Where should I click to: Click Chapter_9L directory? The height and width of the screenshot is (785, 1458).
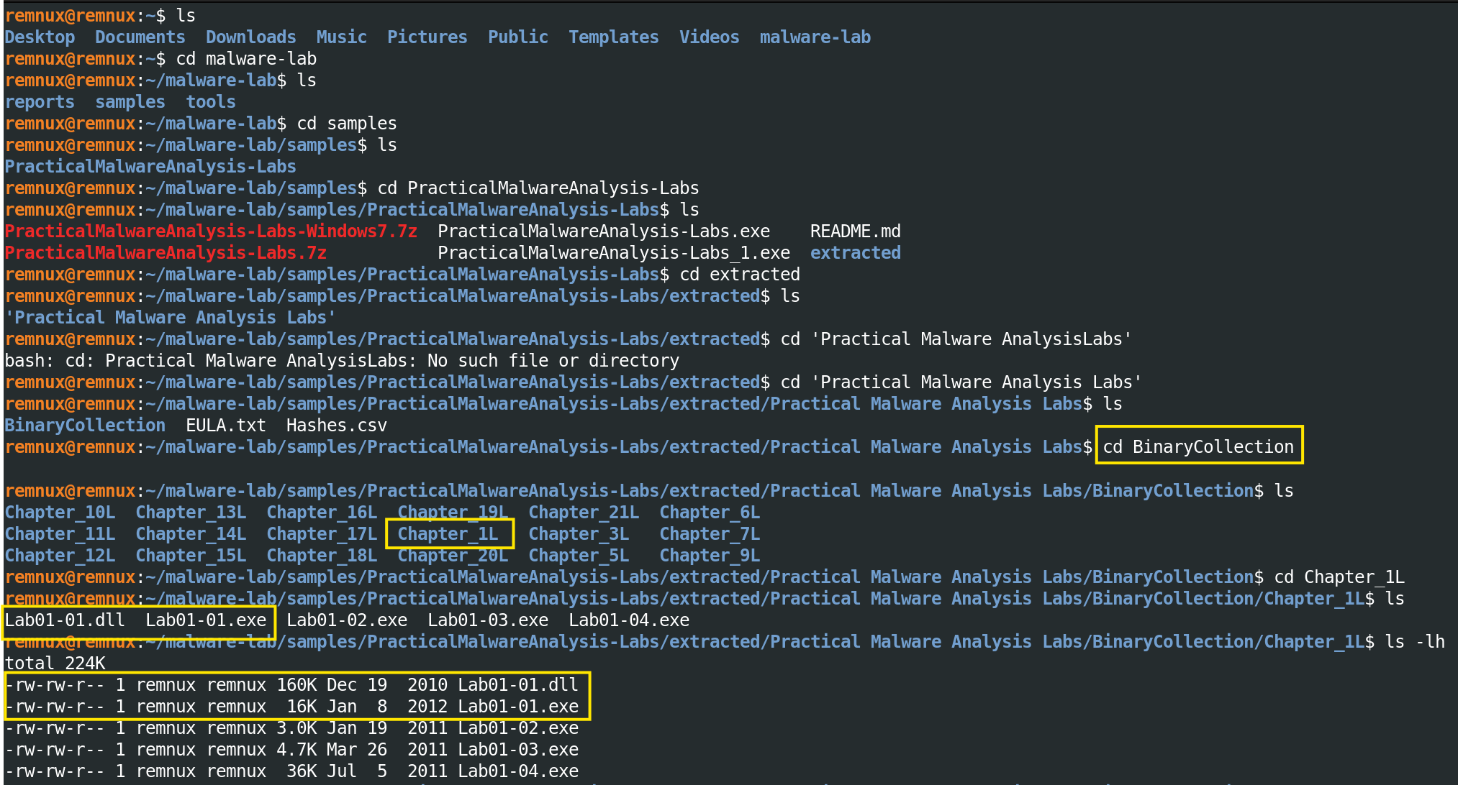click(x=710, y=556)
